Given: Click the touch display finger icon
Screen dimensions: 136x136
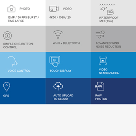Looking at the screenshot, I should tap(55, 61).
